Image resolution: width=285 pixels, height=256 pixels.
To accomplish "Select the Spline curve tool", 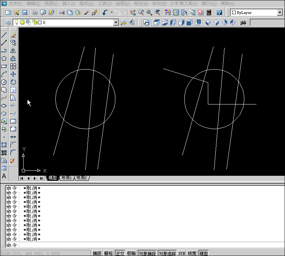I will 4,98.
